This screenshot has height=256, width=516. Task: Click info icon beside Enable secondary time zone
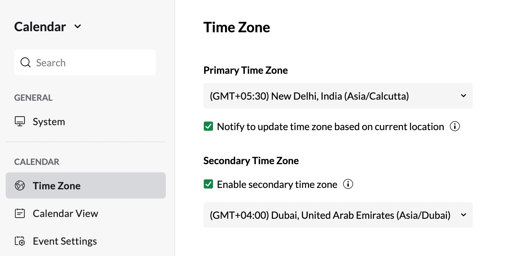348,184
